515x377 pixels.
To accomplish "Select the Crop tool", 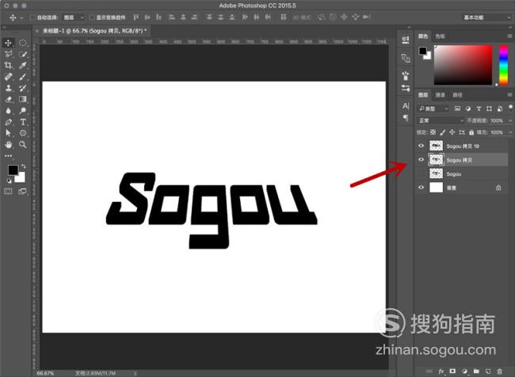I will [8, 66].
